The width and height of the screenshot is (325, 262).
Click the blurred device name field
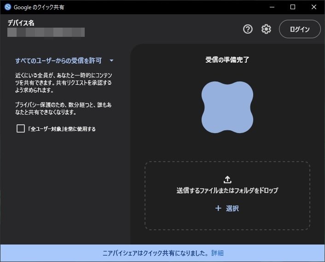tap(46, 32)
